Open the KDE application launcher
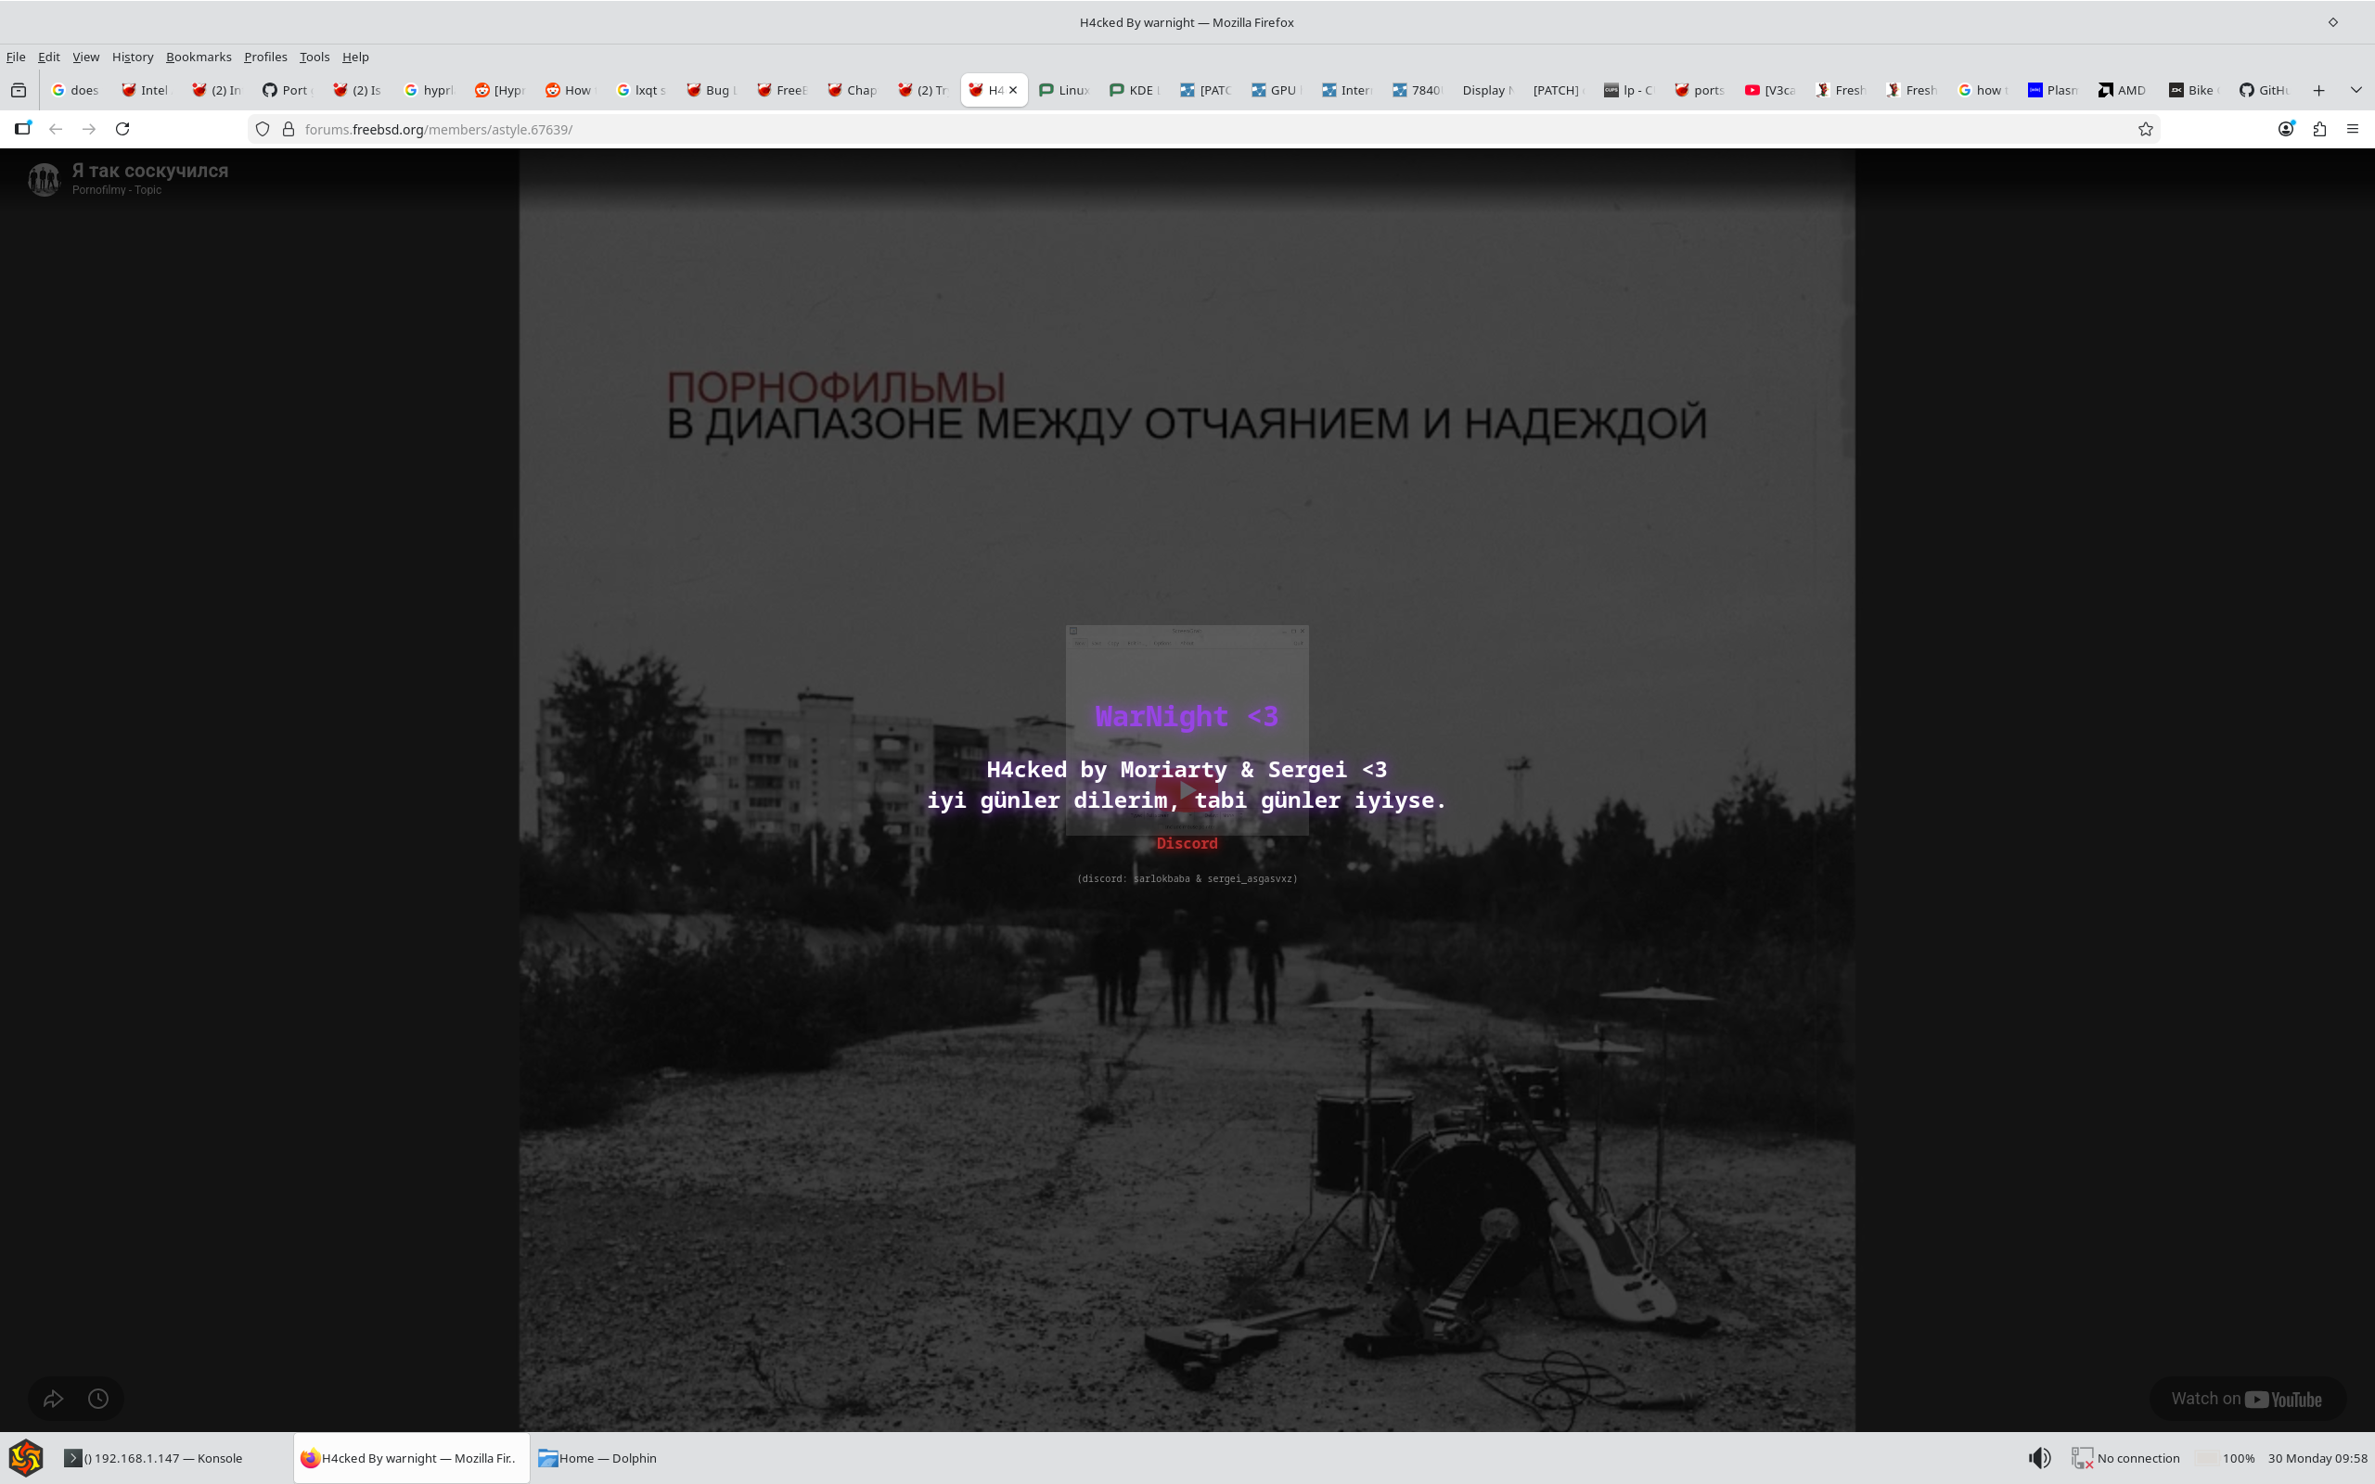 click(x=26, y=1457)
